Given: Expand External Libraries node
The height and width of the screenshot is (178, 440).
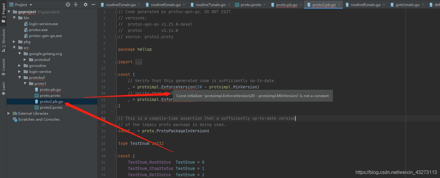Looking at the screenshot, I should (x=9, y=113).
